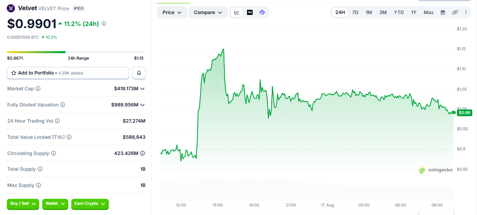Click the 24h Range progress bar

click(75, 52)
